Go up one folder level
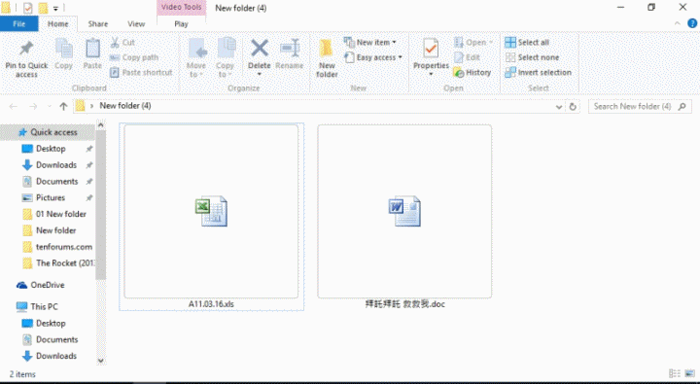 coord(63,106)
